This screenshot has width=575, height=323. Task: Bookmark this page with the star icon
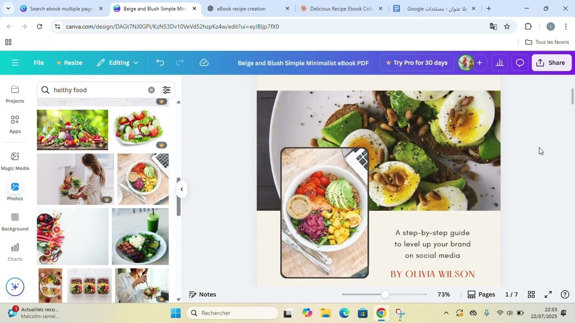pos(507,26)
